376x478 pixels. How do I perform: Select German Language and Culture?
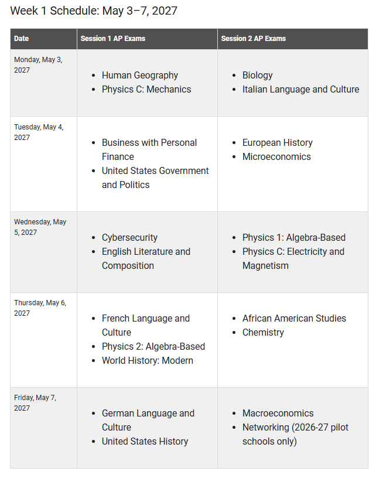tap(148, 420)
